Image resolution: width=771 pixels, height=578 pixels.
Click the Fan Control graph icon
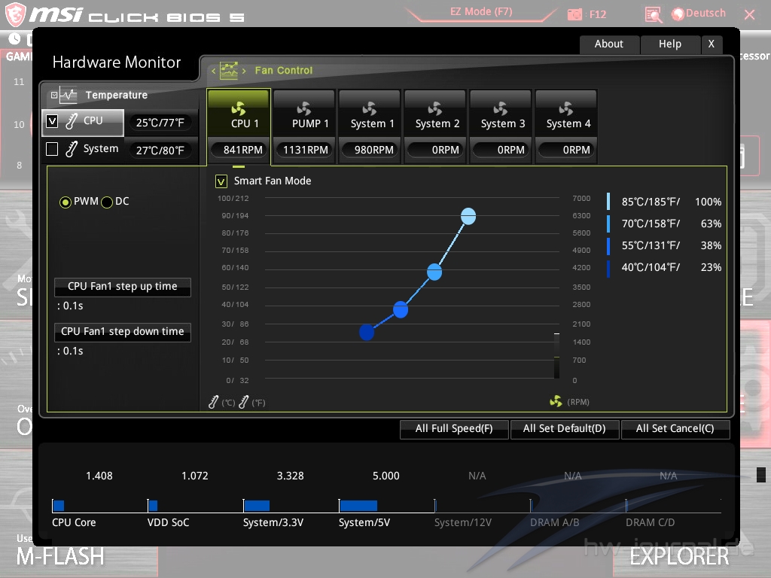point(229,71)
